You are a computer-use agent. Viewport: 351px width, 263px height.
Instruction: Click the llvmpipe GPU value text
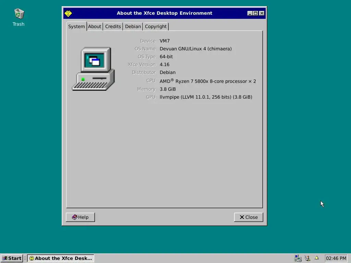pyautogui.click(x=206, y=97)
